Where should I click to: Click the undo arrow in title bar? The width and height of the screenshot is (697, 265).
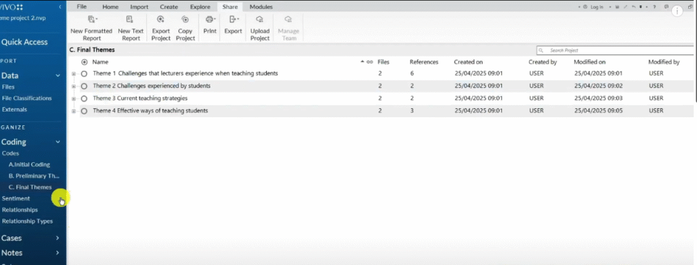click(x=634, y=7)
